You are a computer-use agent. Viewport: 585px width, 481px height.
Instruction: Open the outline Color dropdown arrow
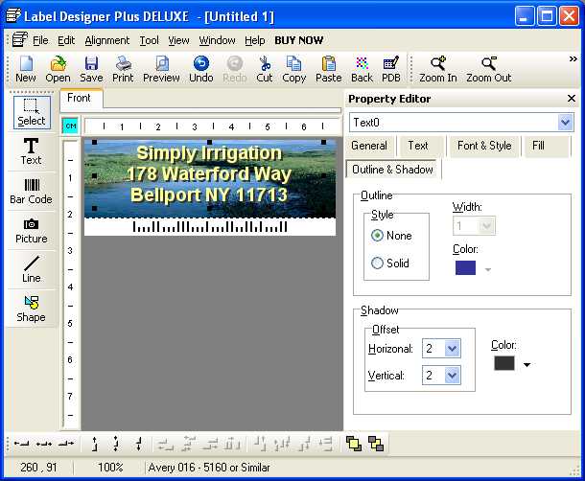[487, 269]
